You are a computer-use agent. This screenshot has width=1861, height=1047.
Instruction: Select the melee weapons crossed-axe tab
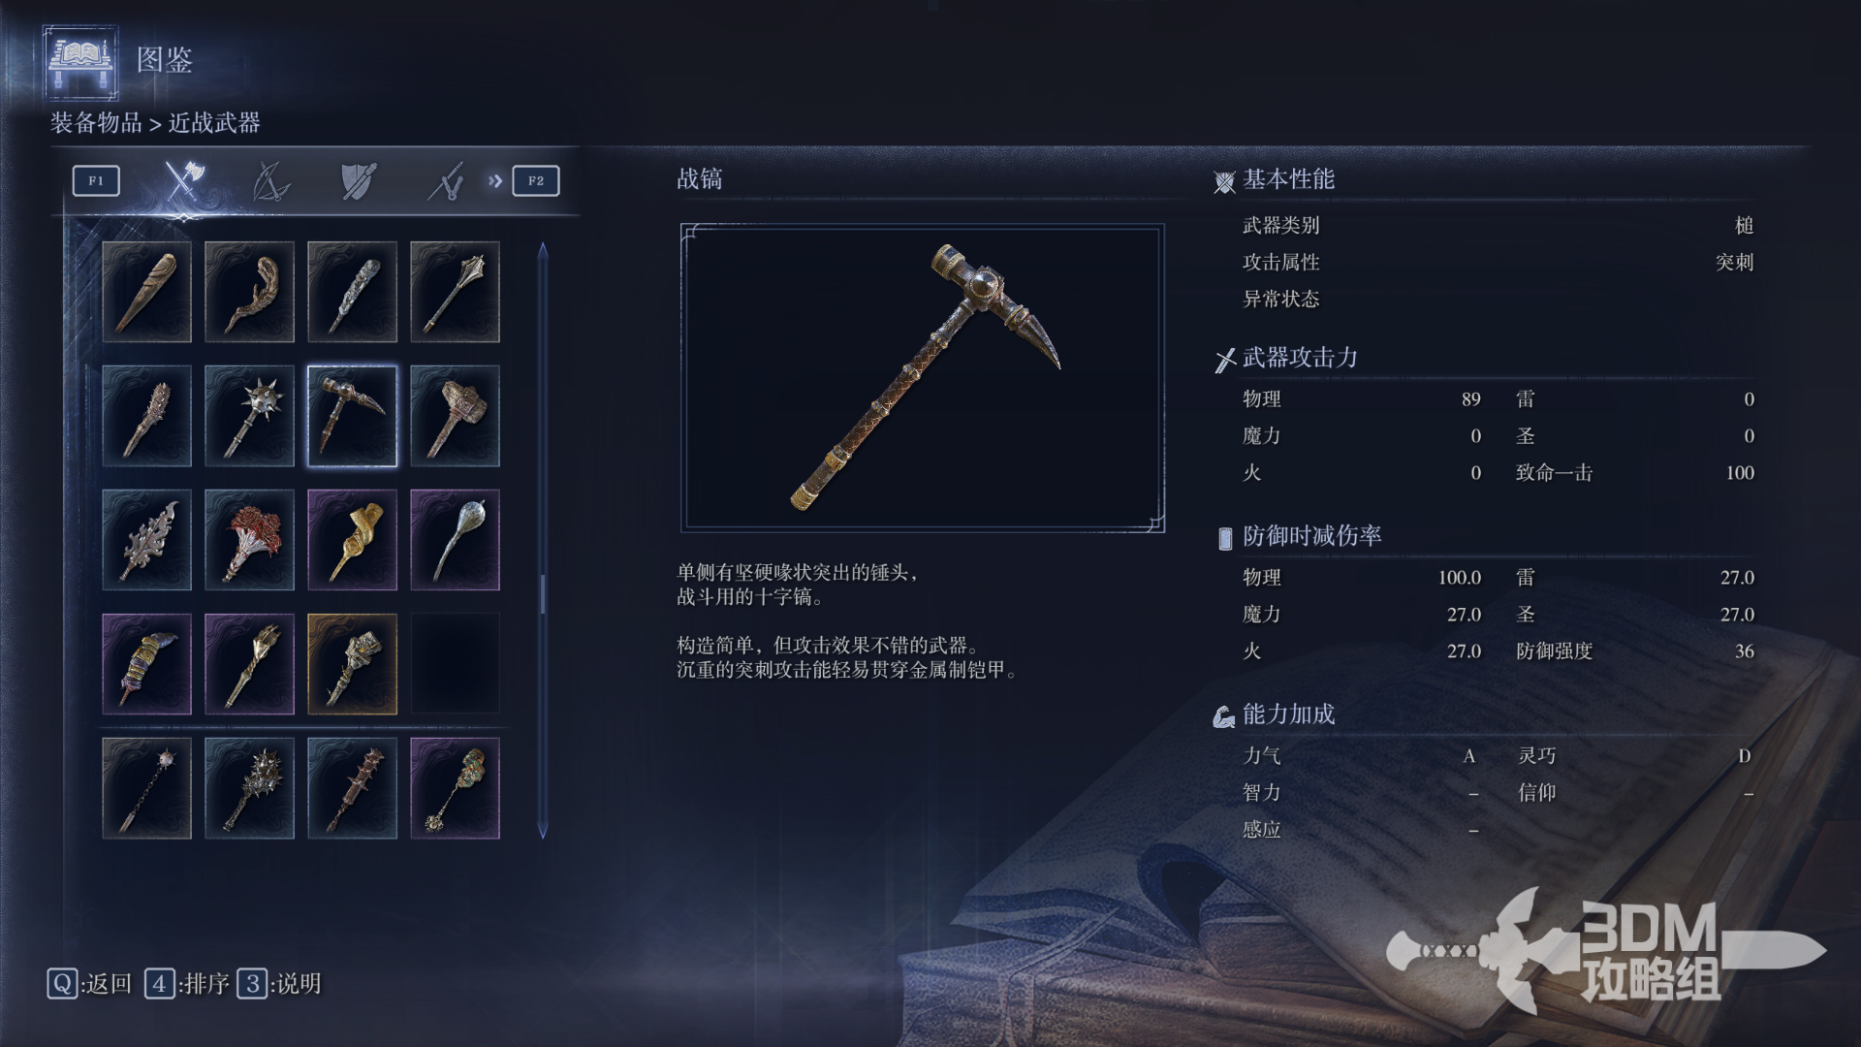coord(183,180)
